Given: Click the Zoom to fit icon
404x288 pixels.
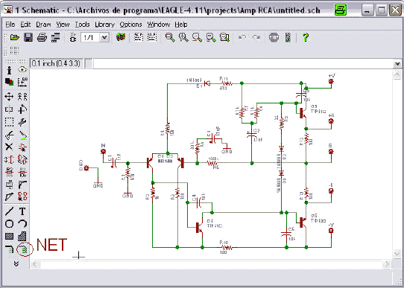Looking at the screenshot, I should point(170,37).
